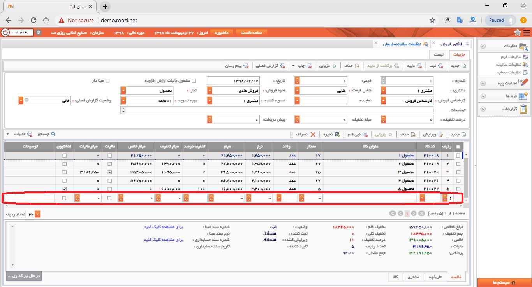This screenshot has height=287, width=532.
Task: Open the کالا bottom tab
Action: tap(395, 277)
